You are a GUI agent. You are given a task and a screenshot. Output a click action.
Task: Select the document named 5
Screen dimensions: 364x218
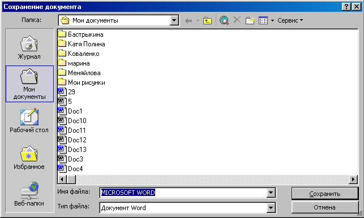pyautogui.click(x=65, y=102)
